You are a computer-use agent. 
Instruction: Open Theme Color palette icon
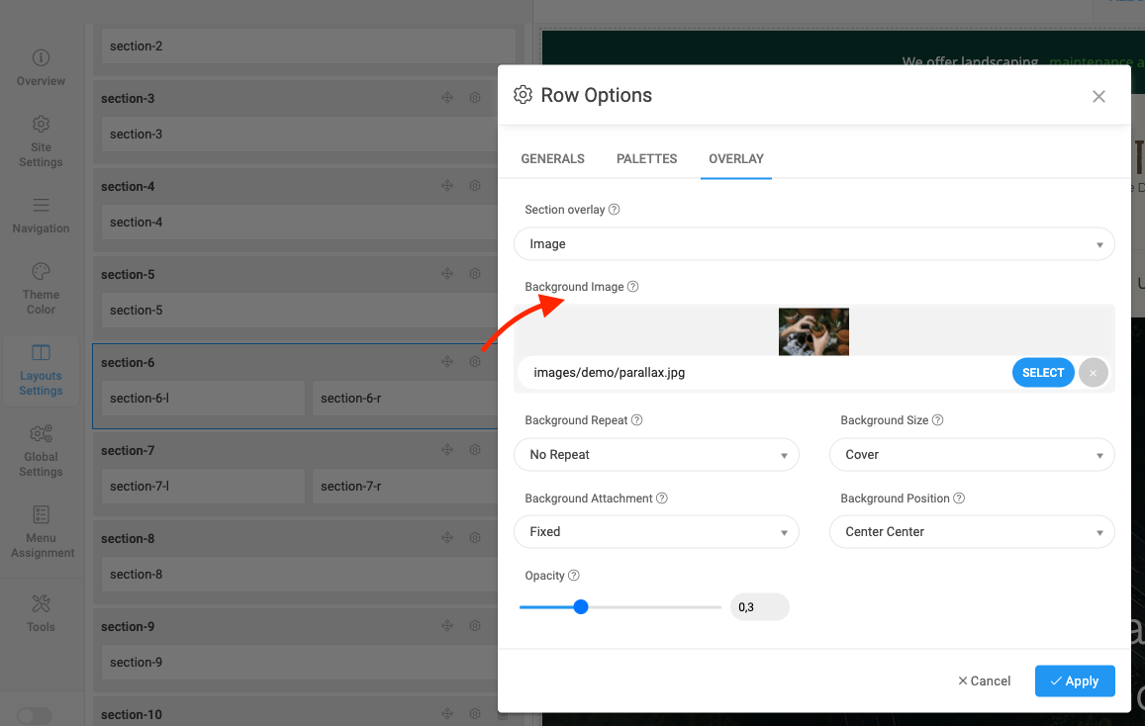[x=41, y=272]
